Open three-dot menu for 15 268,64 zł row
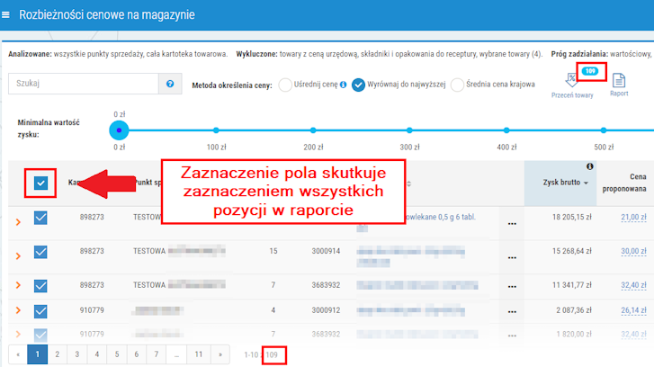The height and width of the screenshot is (367, 654). (513, 251)
